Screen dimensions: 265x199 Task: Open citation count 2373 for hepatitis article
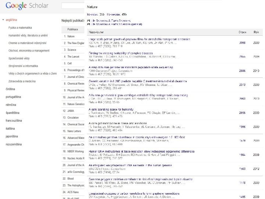coord(242,85)
